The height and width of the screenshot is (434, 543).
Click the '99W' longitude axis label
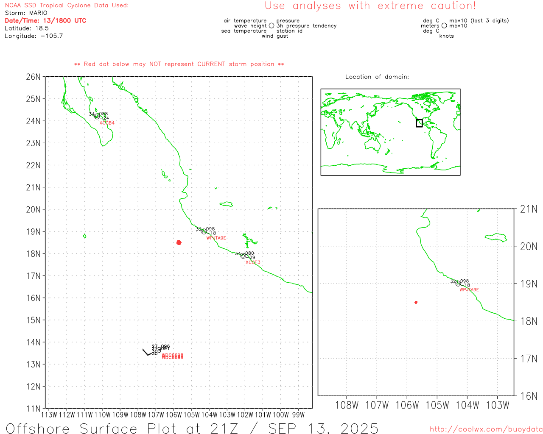click(x=298, y=415)
